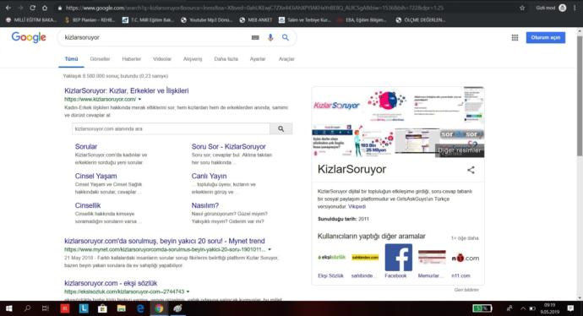This screenshot has height=316, width=583.
Task: Expand the eksisozluk.com result URL dropdown arrow
Action: (188, 291)
